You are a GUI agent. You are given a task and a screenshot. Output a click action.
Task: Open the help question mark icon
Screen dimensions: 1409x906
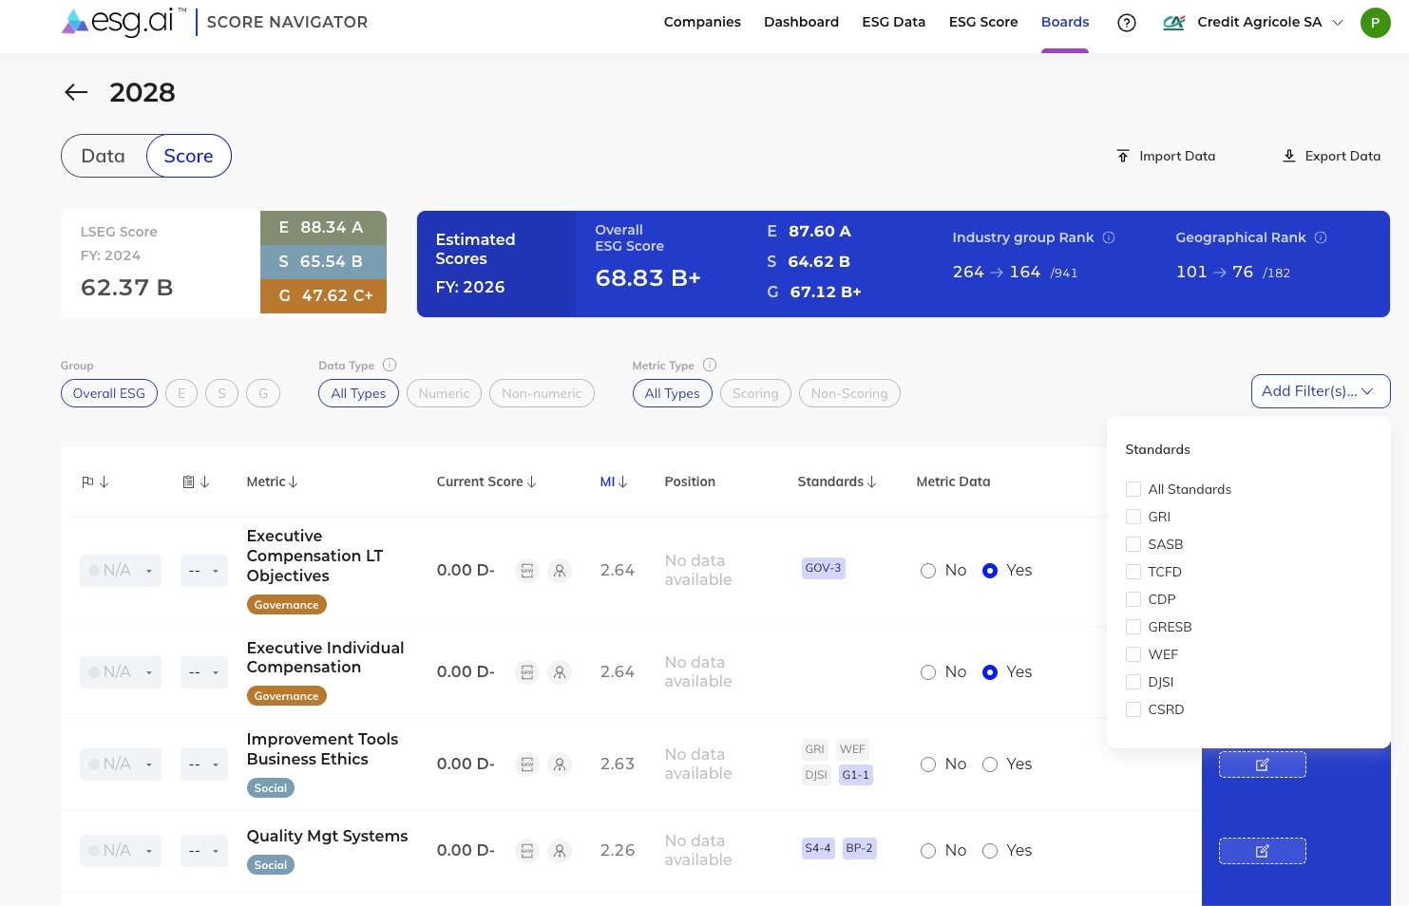coord(1127,23)
